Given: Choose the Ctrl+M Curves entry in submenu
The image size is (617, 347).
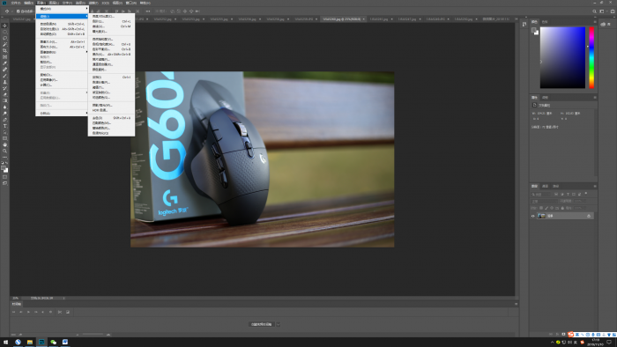Looking at the screenshot, I should (111, 26).
